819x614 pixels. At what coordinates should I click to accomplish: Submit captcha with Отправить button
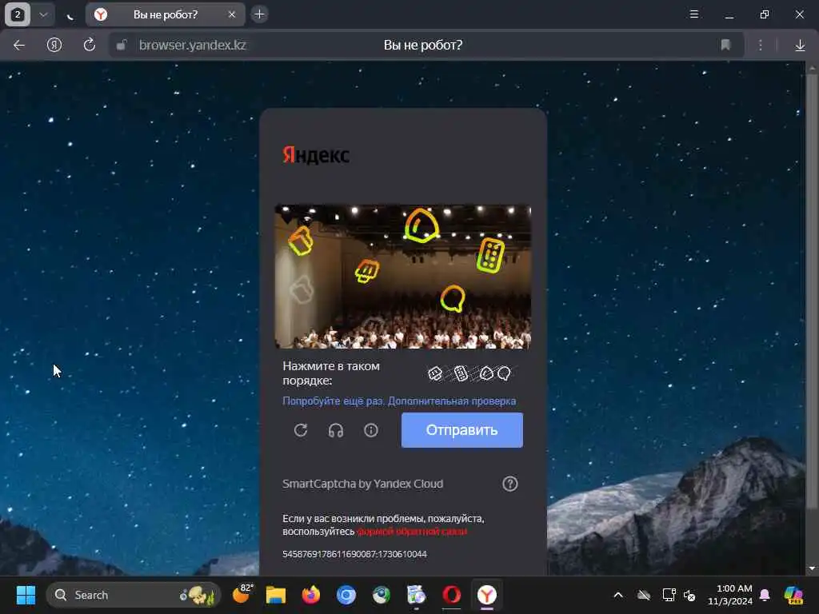click(461, 430)
